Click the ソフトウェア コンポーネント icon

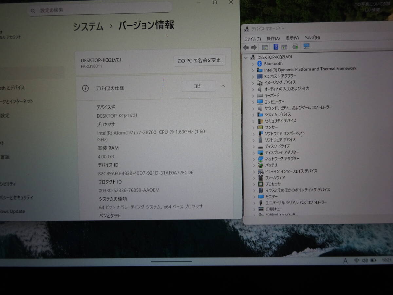260,133
